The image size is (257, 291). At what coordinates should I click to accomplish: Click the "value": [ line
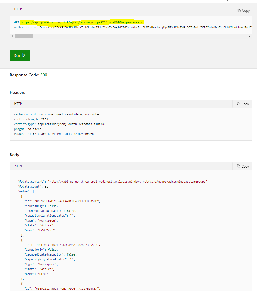click(x=26, y=191)
